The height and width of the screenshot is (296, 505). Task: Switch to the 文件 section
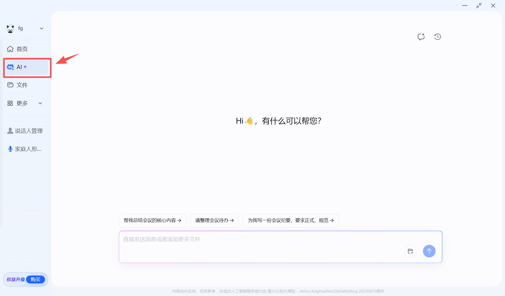pyautogui.click(x=22, y=85)
